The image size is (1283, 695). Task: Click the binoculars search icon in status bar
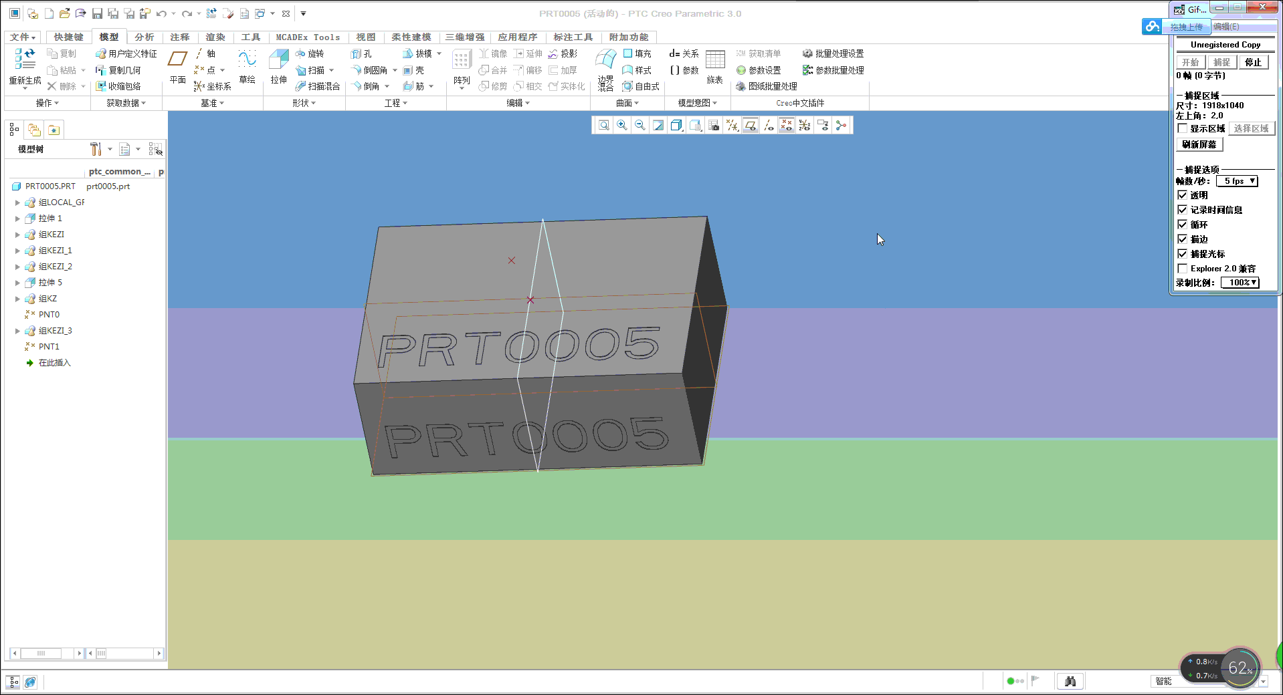tap(1070, 681)
